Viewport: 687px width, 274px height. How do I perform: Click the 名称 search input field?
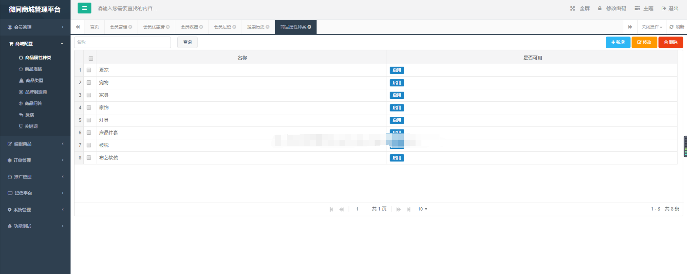point(123,42)
